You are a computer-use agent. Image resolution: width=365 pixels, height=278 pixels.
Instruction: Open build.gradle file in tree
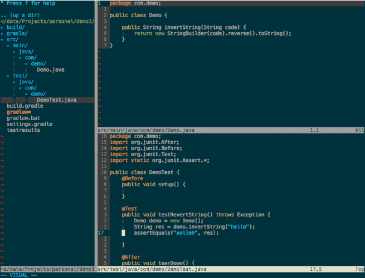pos(25,106)
